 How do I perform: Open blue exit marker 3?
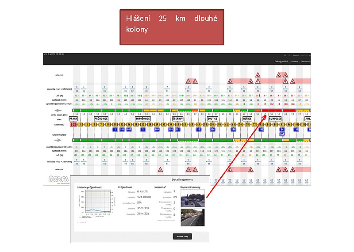click(143, 130)
